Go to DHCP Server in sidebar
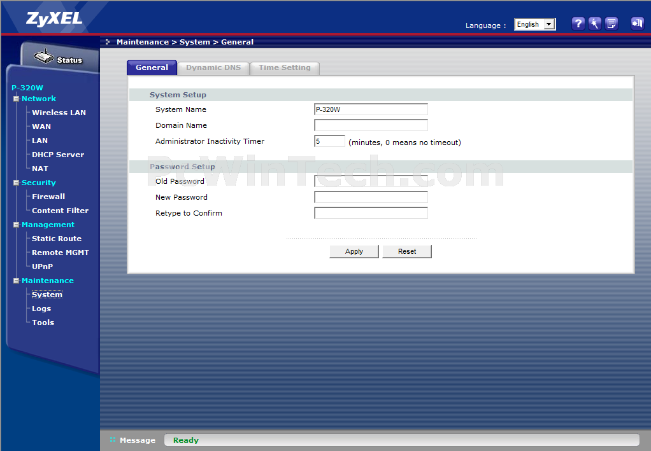 (58, 155)
